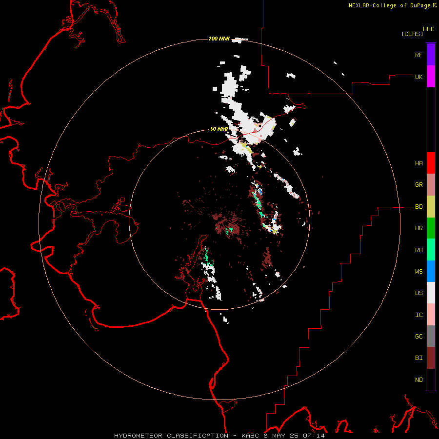The height and width of the screenshot is (439, 439).
Task: Click the BI legend label
Action: (x=419, y=358)
